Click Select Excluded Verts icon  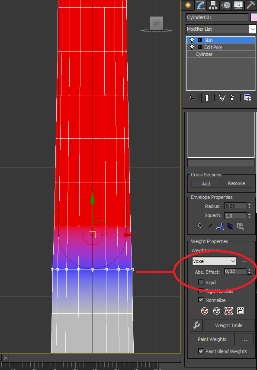228,311
